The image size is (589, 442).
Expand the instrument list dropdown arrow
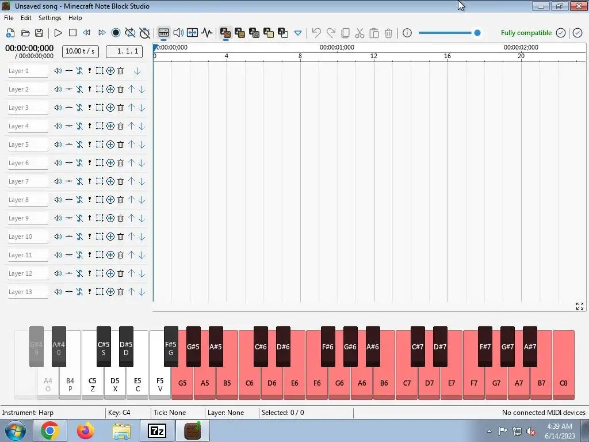pos(298,33)
